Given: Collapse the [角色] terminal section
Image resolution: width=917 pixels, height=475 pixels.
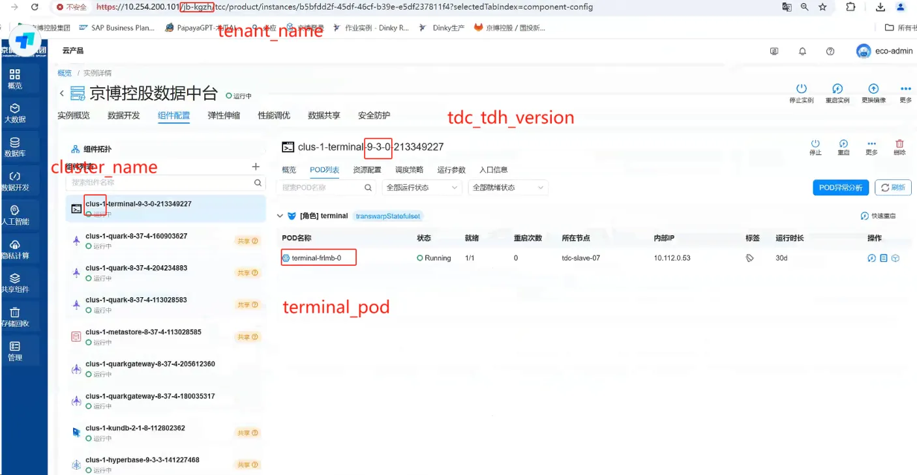Looking at the screenshot, I should tap(280, 216).
